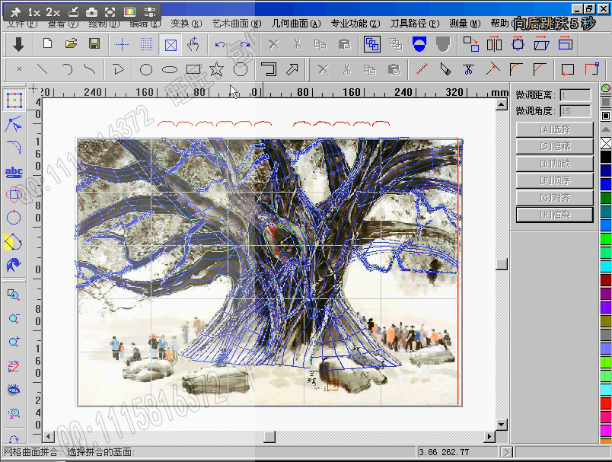Pick the bright red color swatch

pyautogui.click(x=606, y=403)
